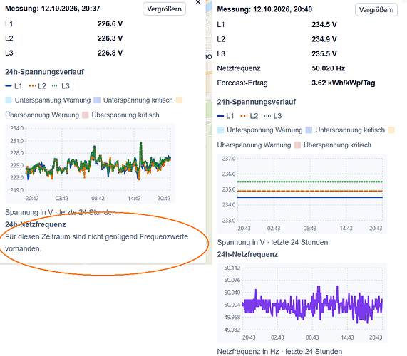The image size is (407, 356).
Task: Select the L3 value 226.8 V
Action: pyautogui.click(x=110, y=53)
